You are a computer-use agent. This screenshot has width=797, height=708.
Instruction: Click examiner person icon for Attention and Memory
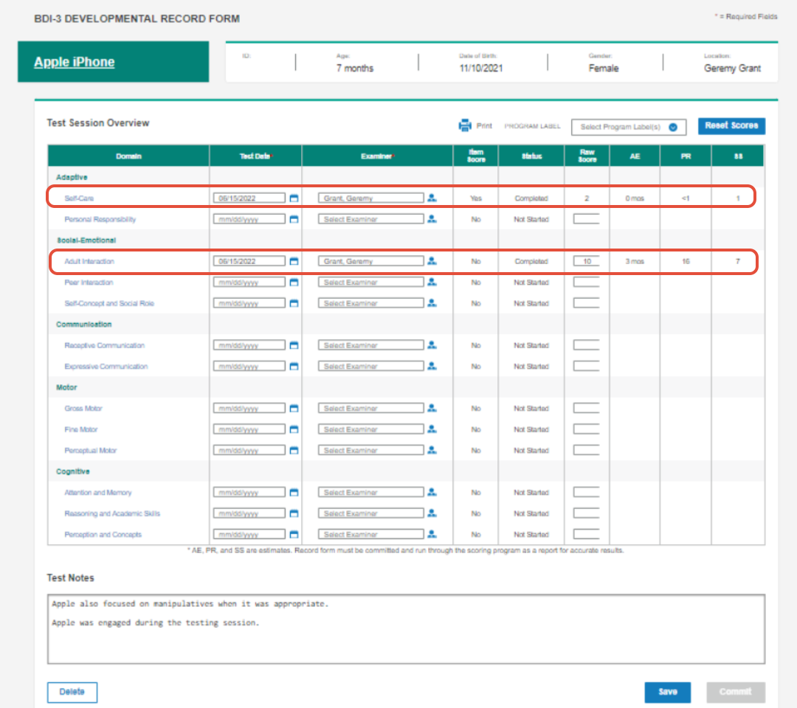tap(432, 492)
